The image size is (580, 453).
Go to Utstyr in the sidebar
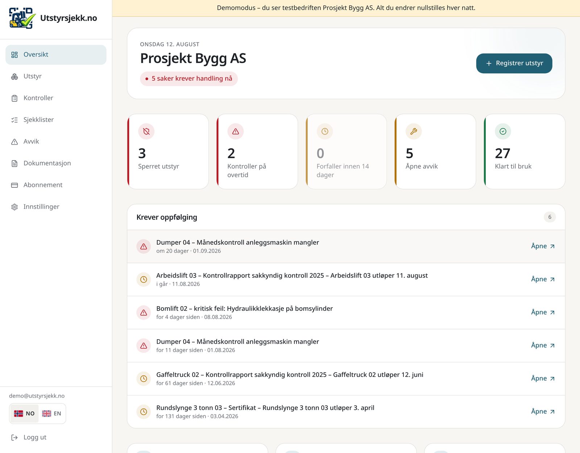(x=56, y=76)
